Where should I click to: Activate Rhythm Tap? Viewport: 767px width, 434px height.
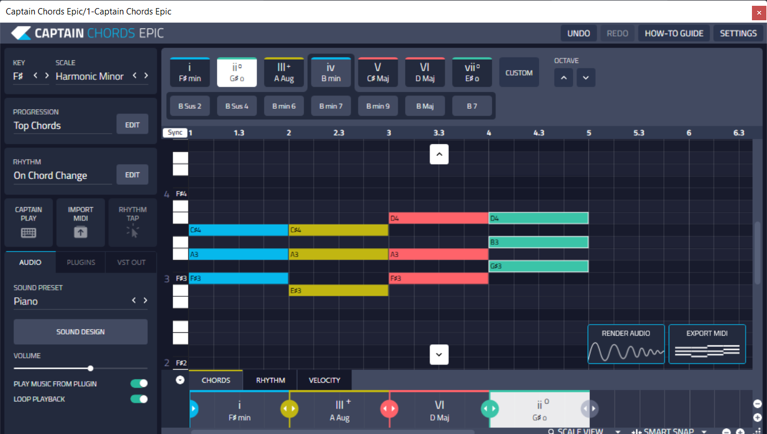(133, 223)
